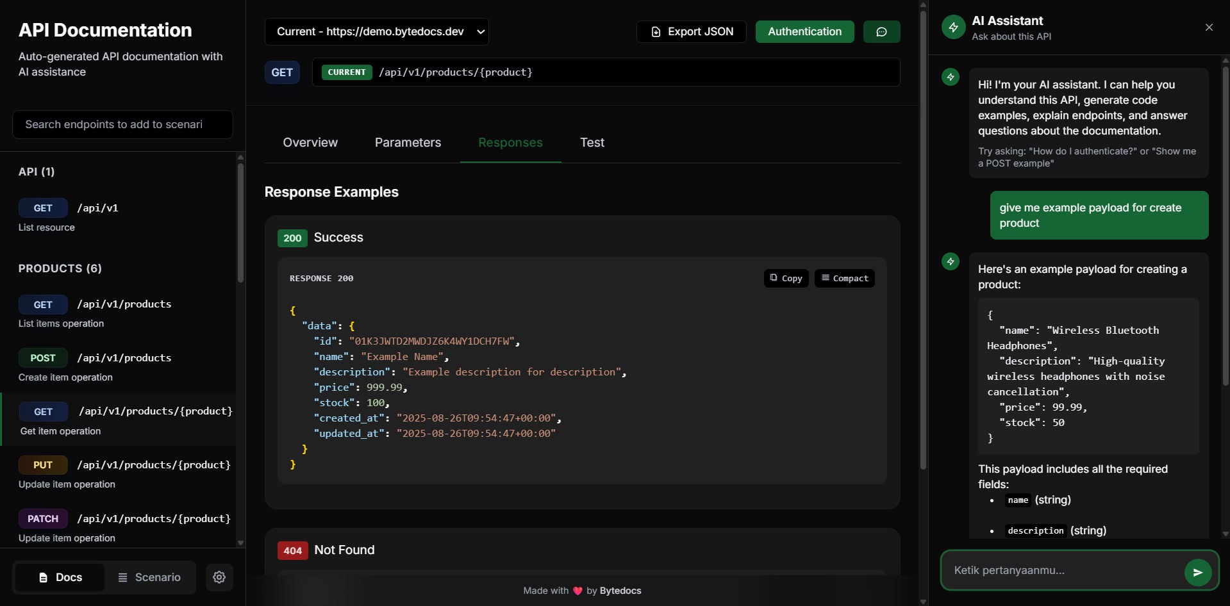Close the AI Assistant panel

coord(1209,27)
